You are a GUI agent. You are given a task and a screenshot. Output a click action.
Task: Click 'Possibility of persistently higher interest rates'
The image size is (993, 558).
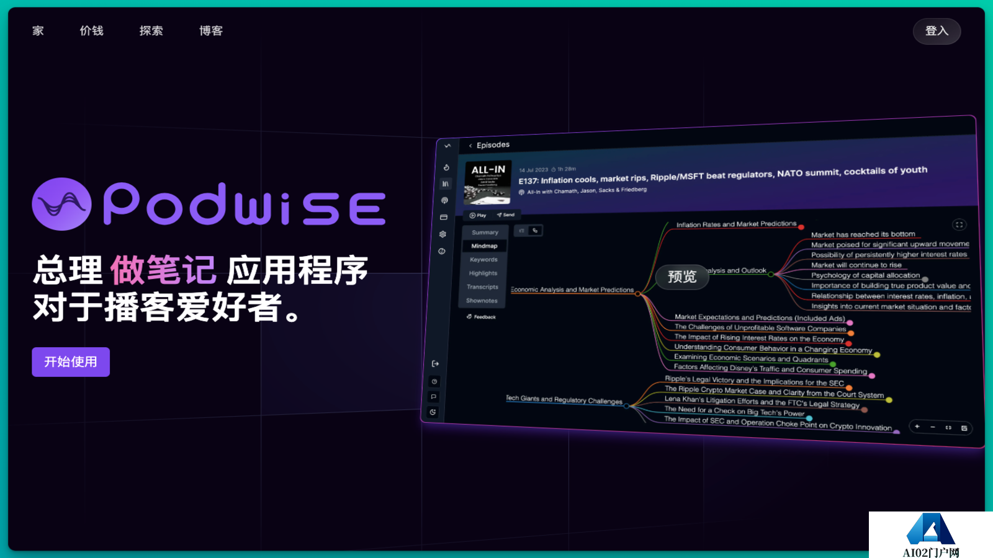point(889,254)
